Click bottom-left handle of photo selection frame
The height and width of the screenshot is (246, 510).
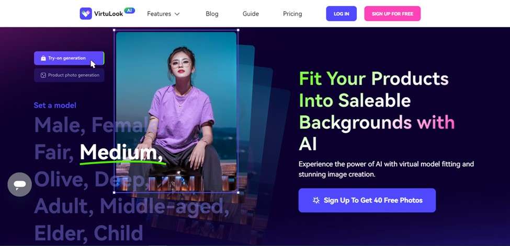click(114, 192)
